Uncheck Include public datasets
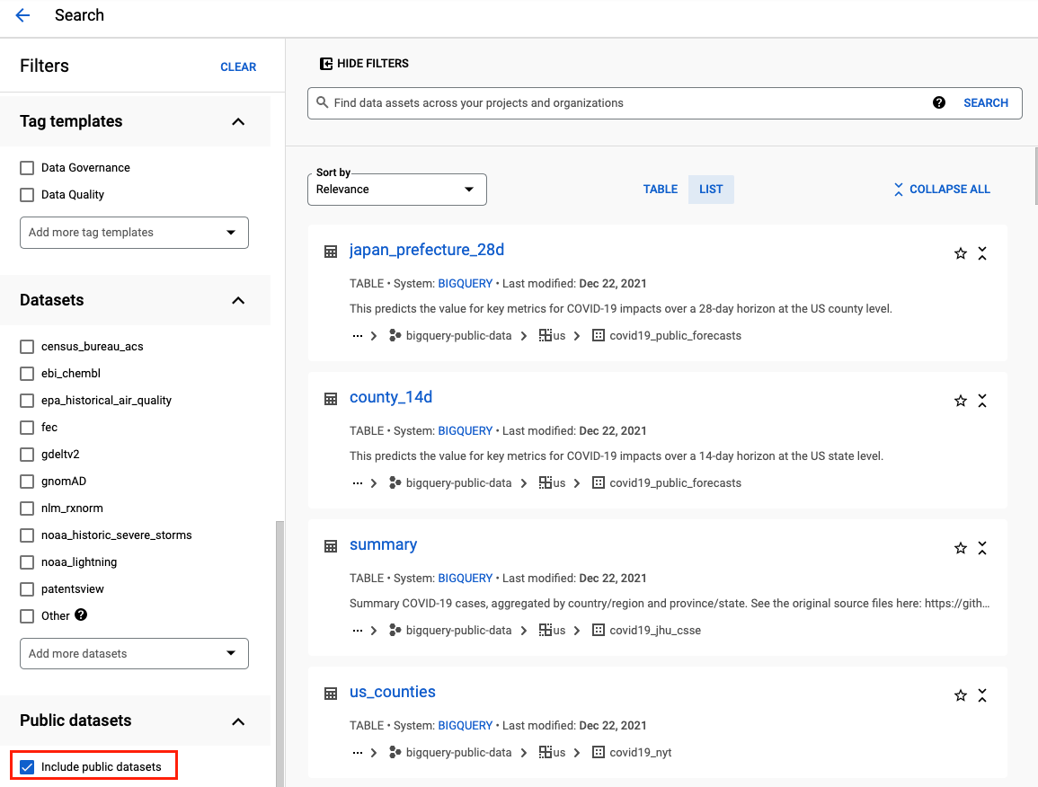The height and width of the screenshot is (787, 1038). [x=26, y=765]
